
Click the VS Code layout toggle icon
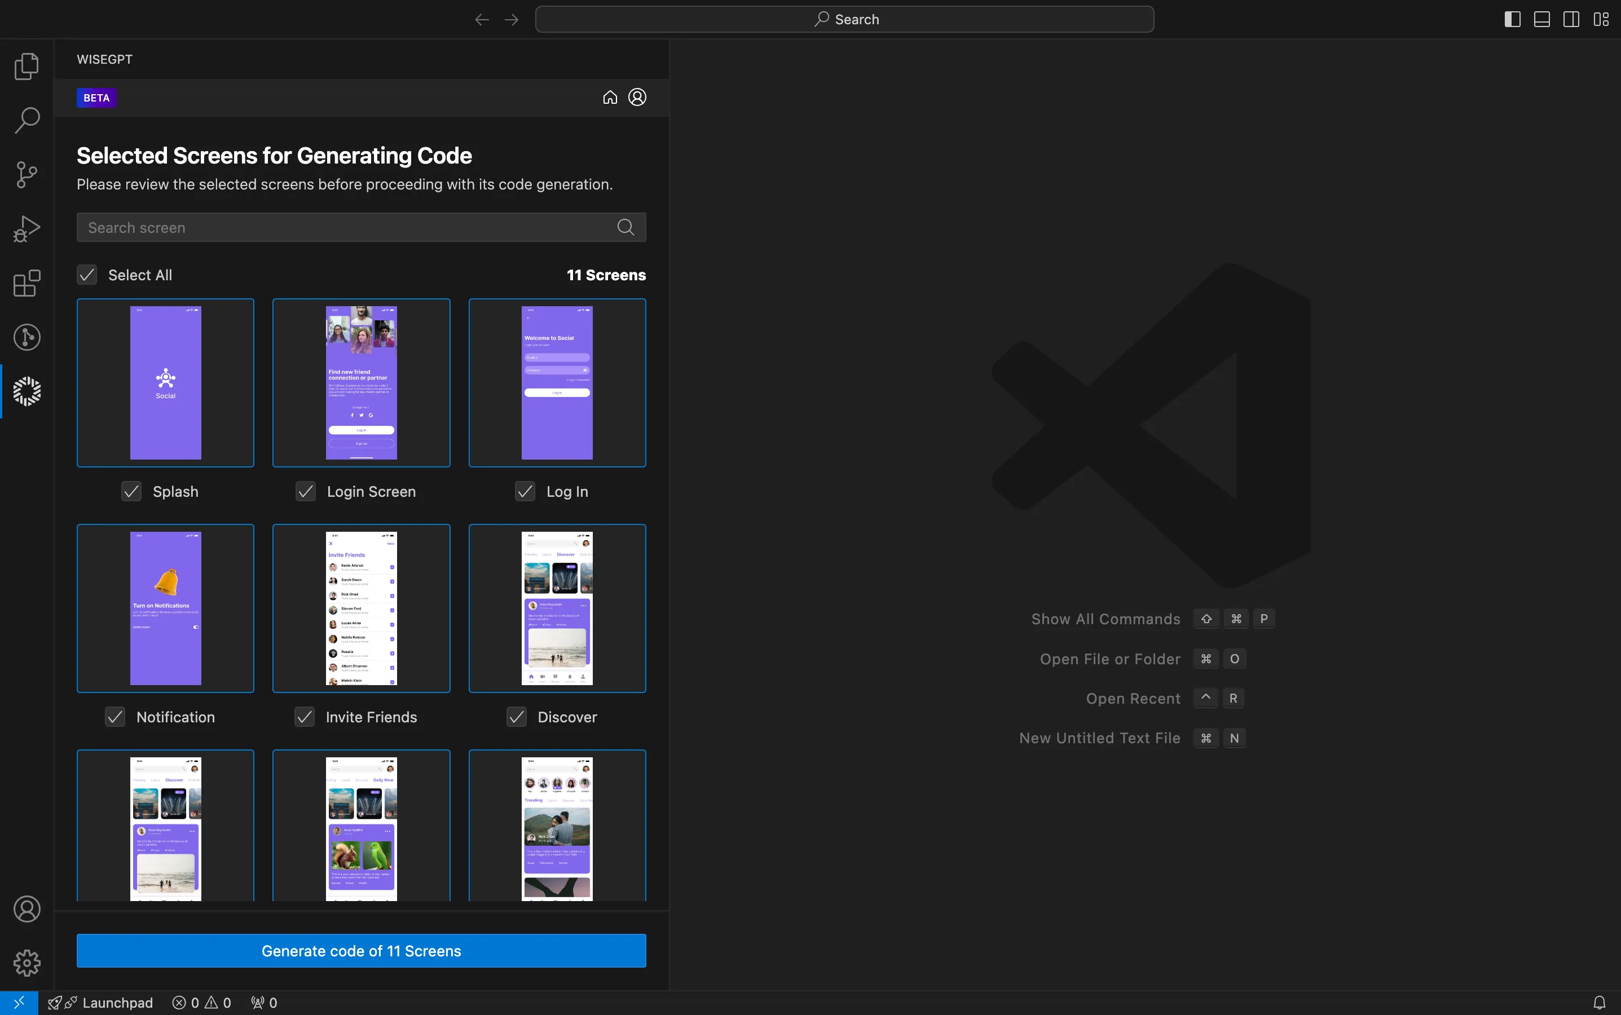(x=1601, y=20)
